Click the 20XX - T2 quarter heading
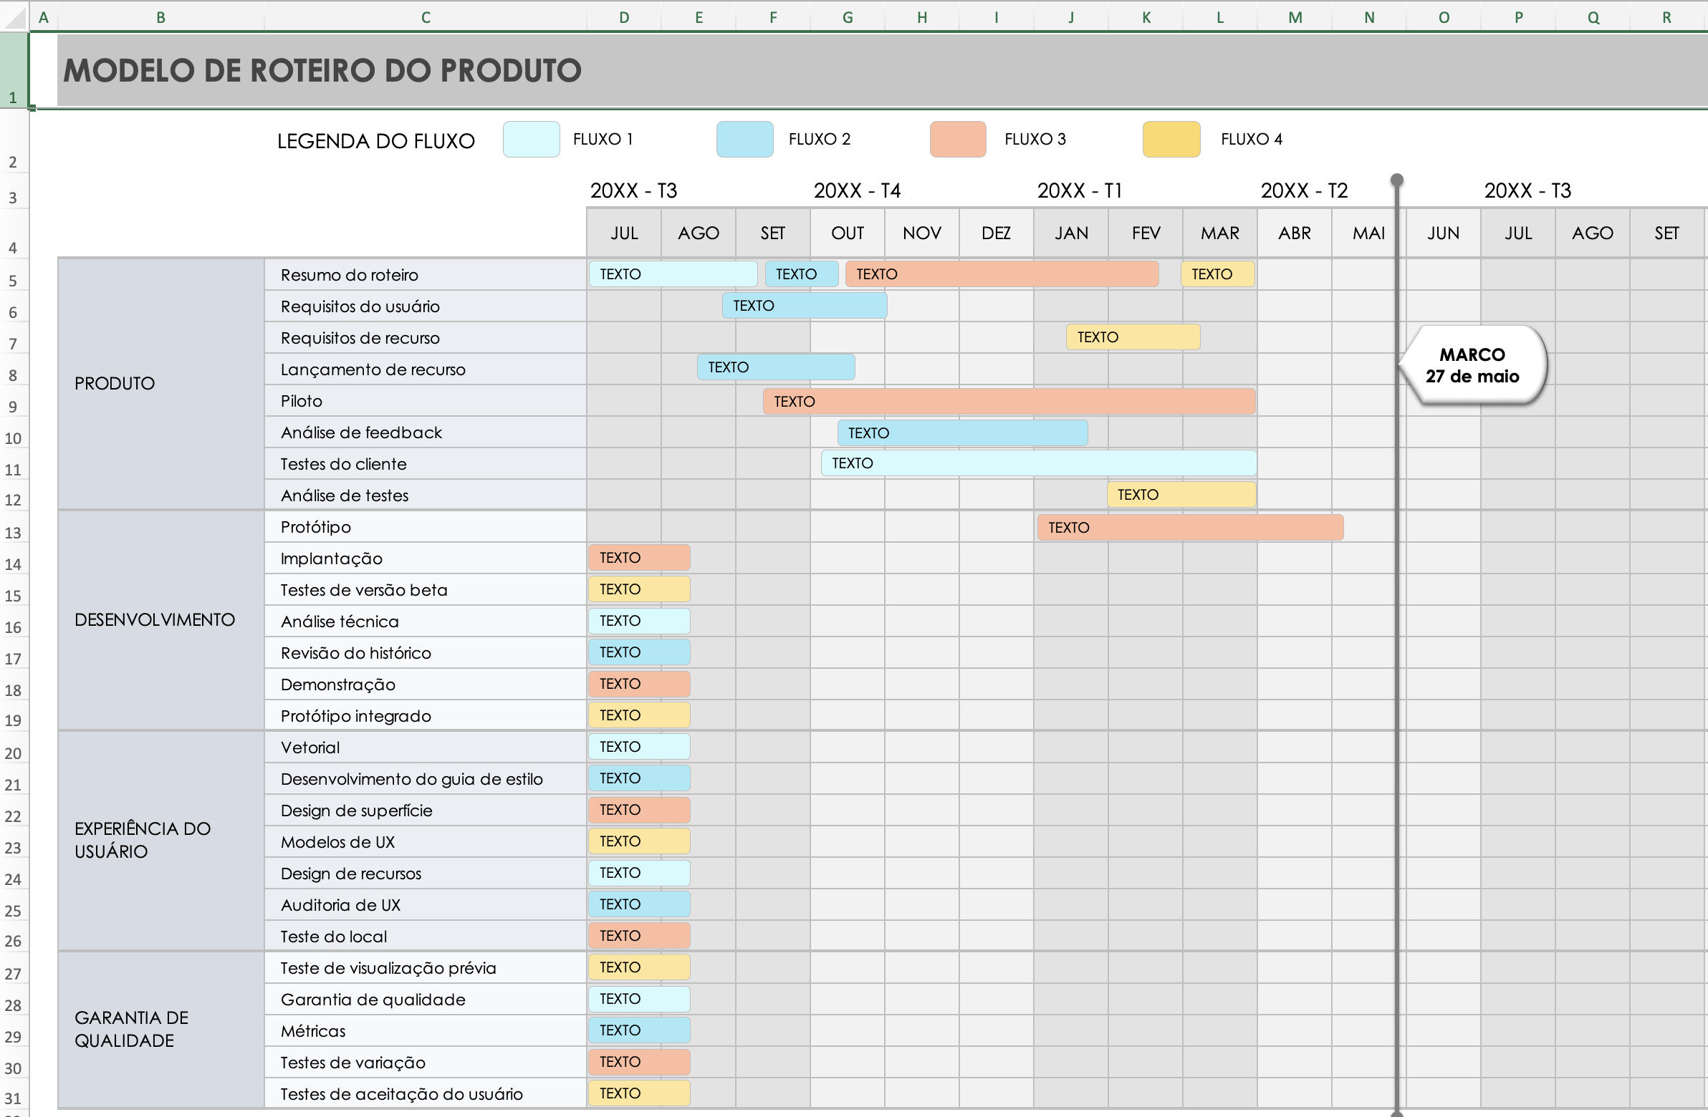The height and width of the screenshot is (1117, 1708). (1304, 191)
